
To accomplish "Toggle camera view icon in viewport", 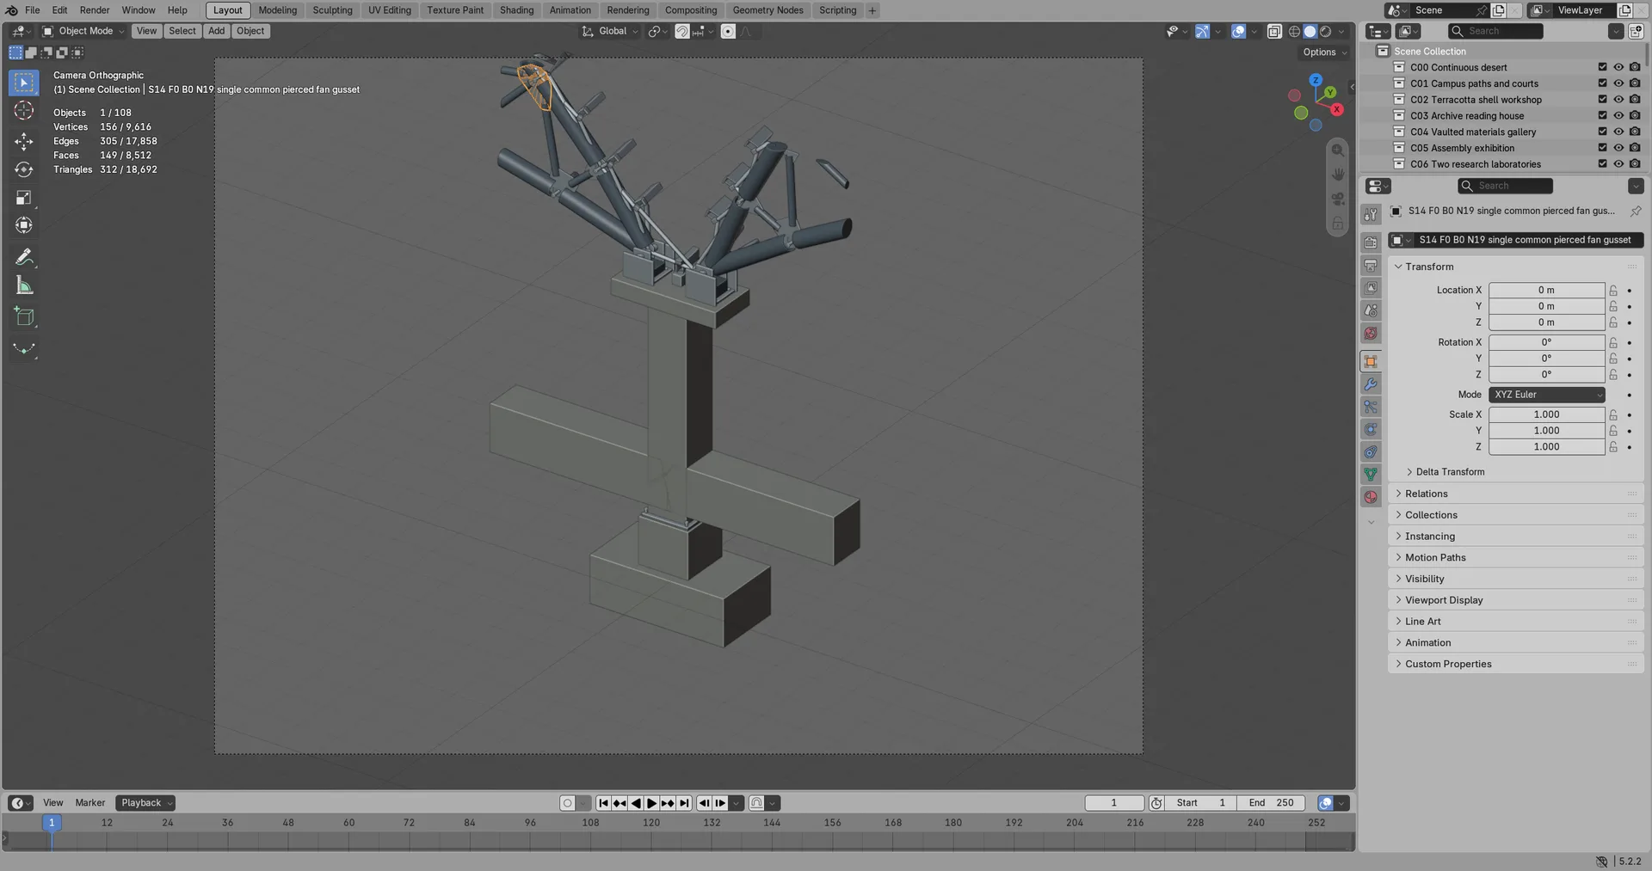I will pyautogui.click(x=1337, y=199).
